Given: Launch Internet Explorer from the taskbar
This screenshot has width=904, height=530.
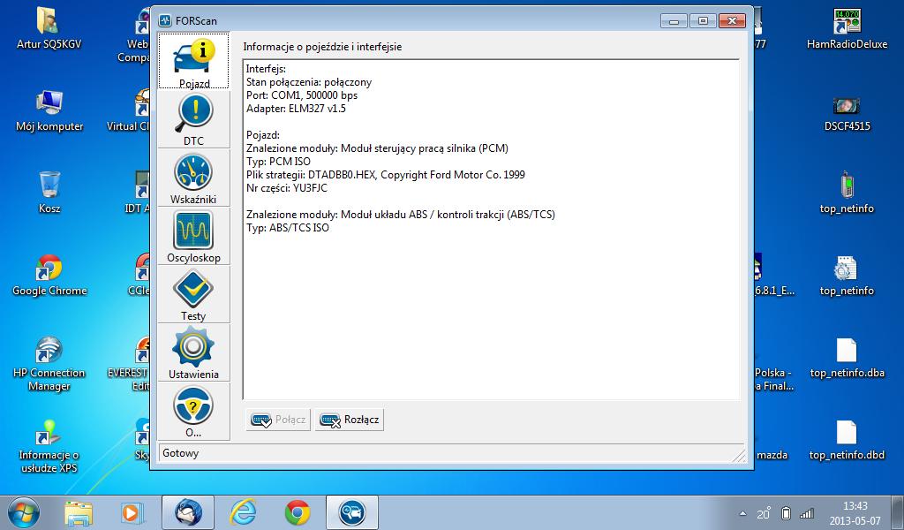Looking at the screenshot, I should pos(242,512).
